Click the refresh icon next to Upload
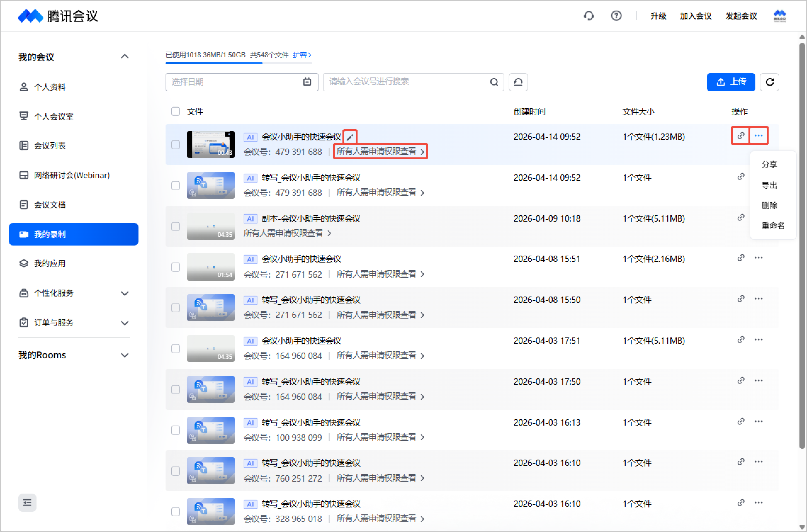 [x=769, y=82]
